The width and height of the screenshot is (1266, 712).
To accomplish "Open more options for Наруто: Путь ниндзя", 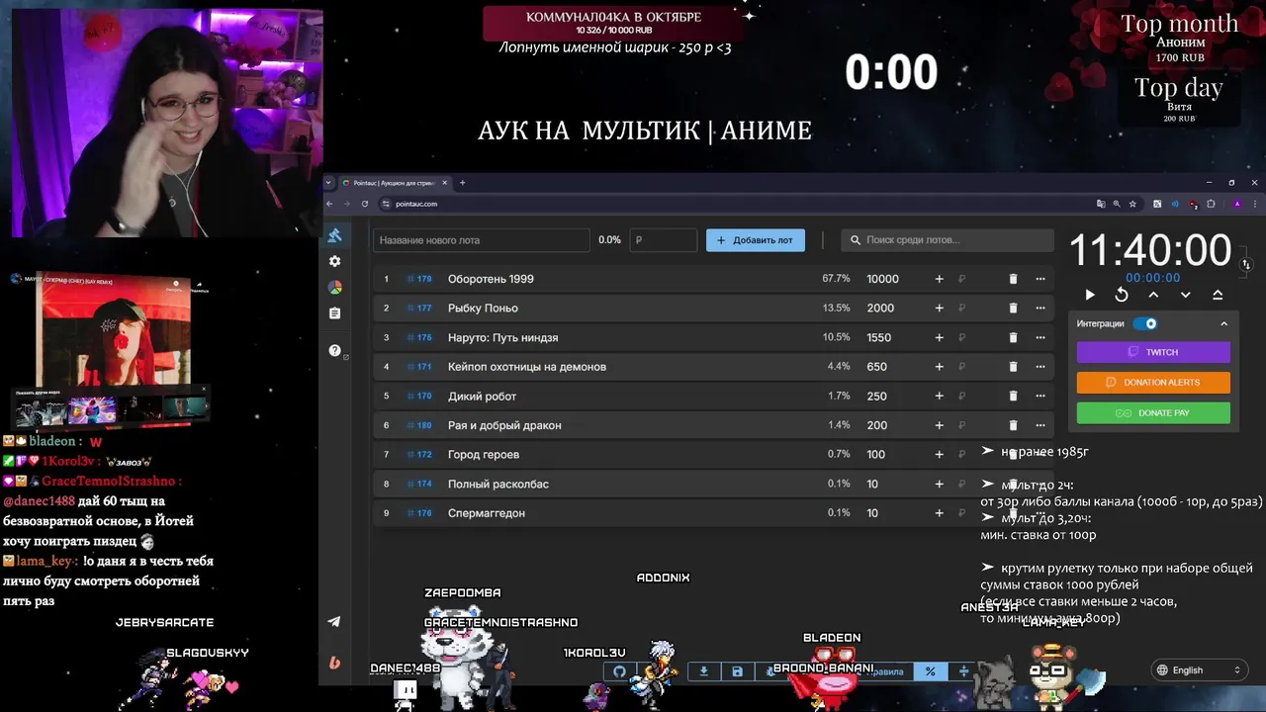I will 1040,337.
